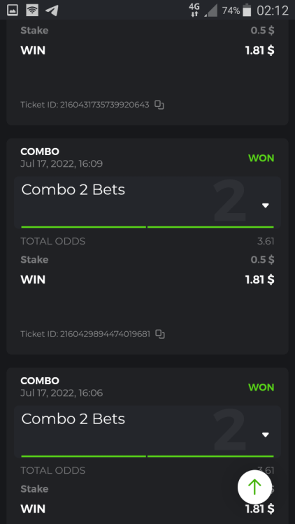Tap the WON status on 16:06 combo
The height and width of the screenshot is (524, 295).
261,387
